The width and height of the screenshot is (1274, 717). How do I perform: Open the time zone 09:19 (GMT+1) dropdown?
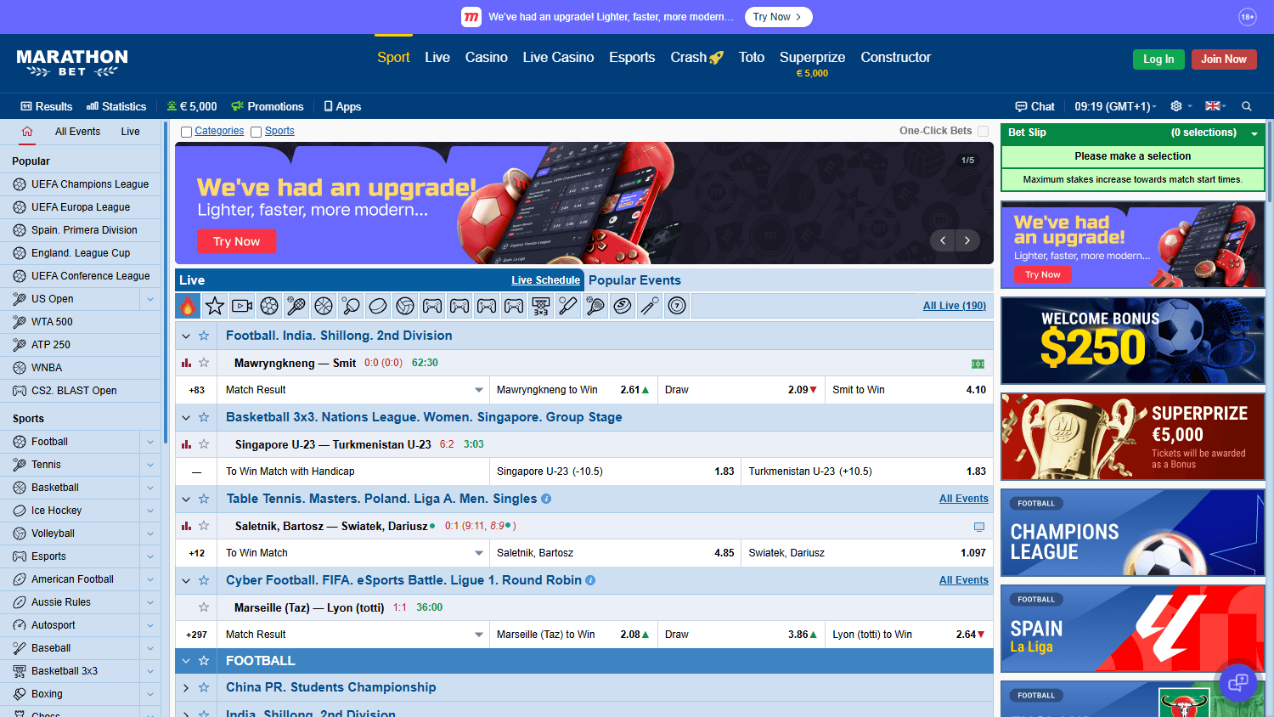click(x=1116, y=106)
